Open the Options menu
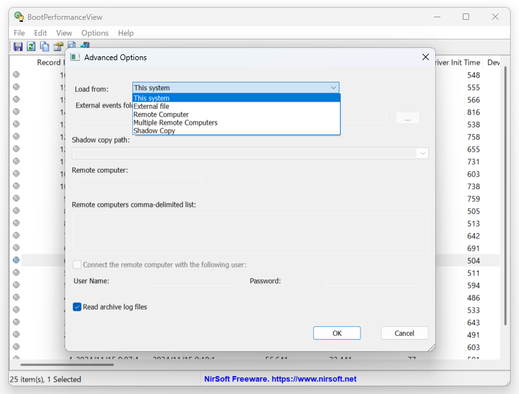Viewport: 519px width, 394px height. tap(95, 33)
